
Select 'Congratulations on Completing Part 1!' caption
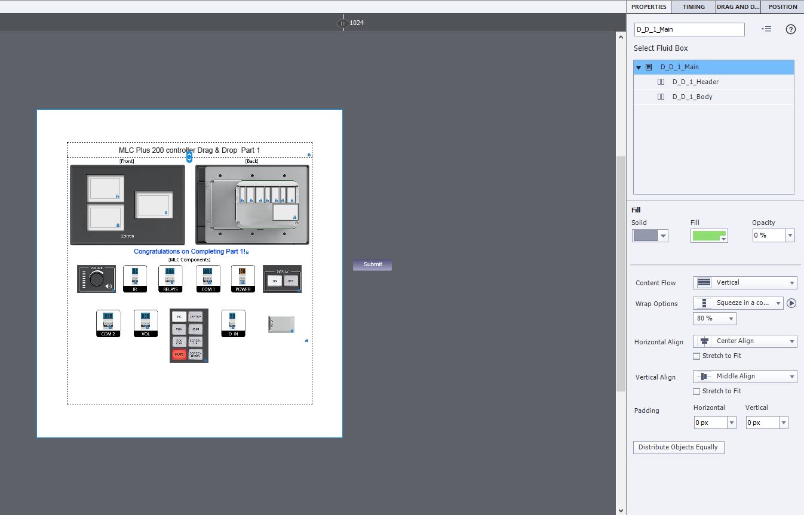click(x=189, y=252)
